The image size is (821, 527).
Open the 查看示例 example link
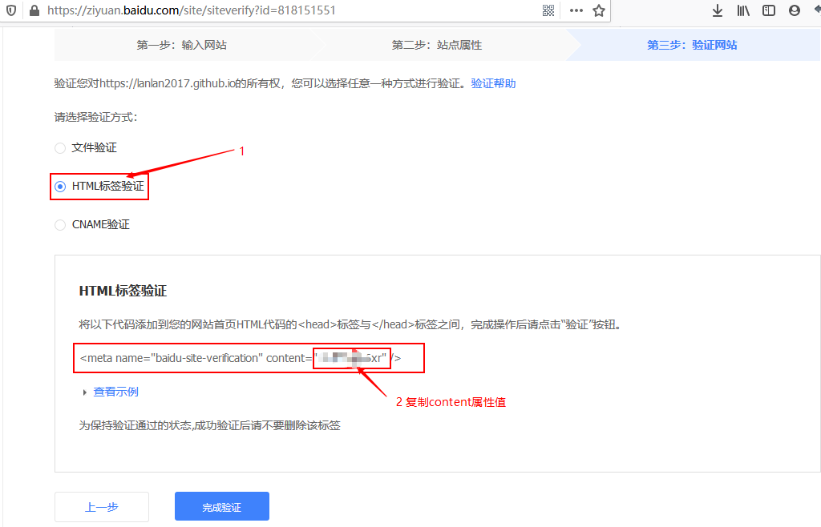(x=115, y=392)
